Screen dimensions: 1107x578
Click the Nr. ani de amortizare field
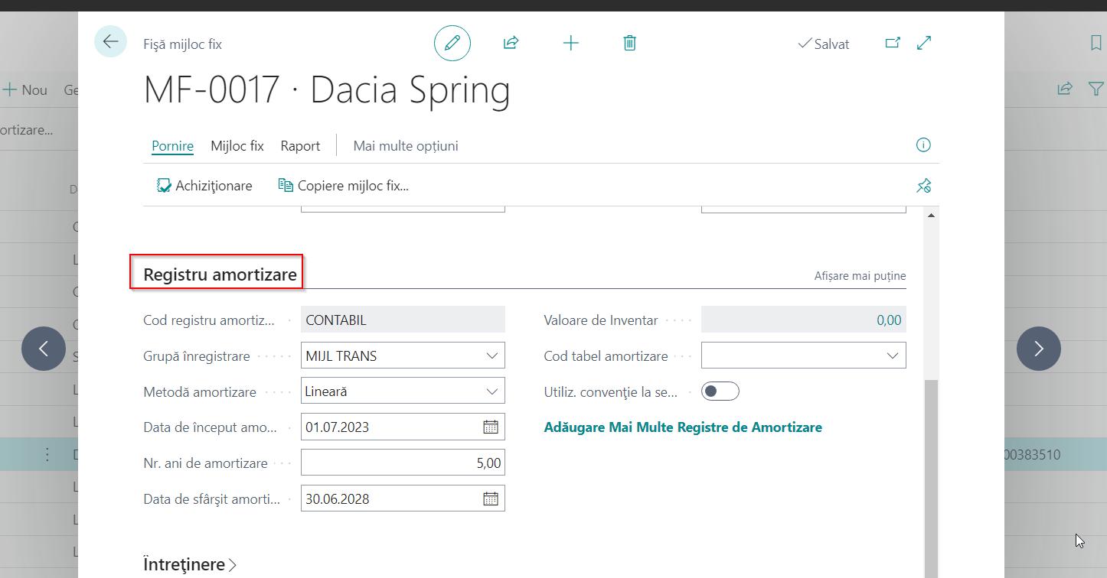(x=403, y=463)
